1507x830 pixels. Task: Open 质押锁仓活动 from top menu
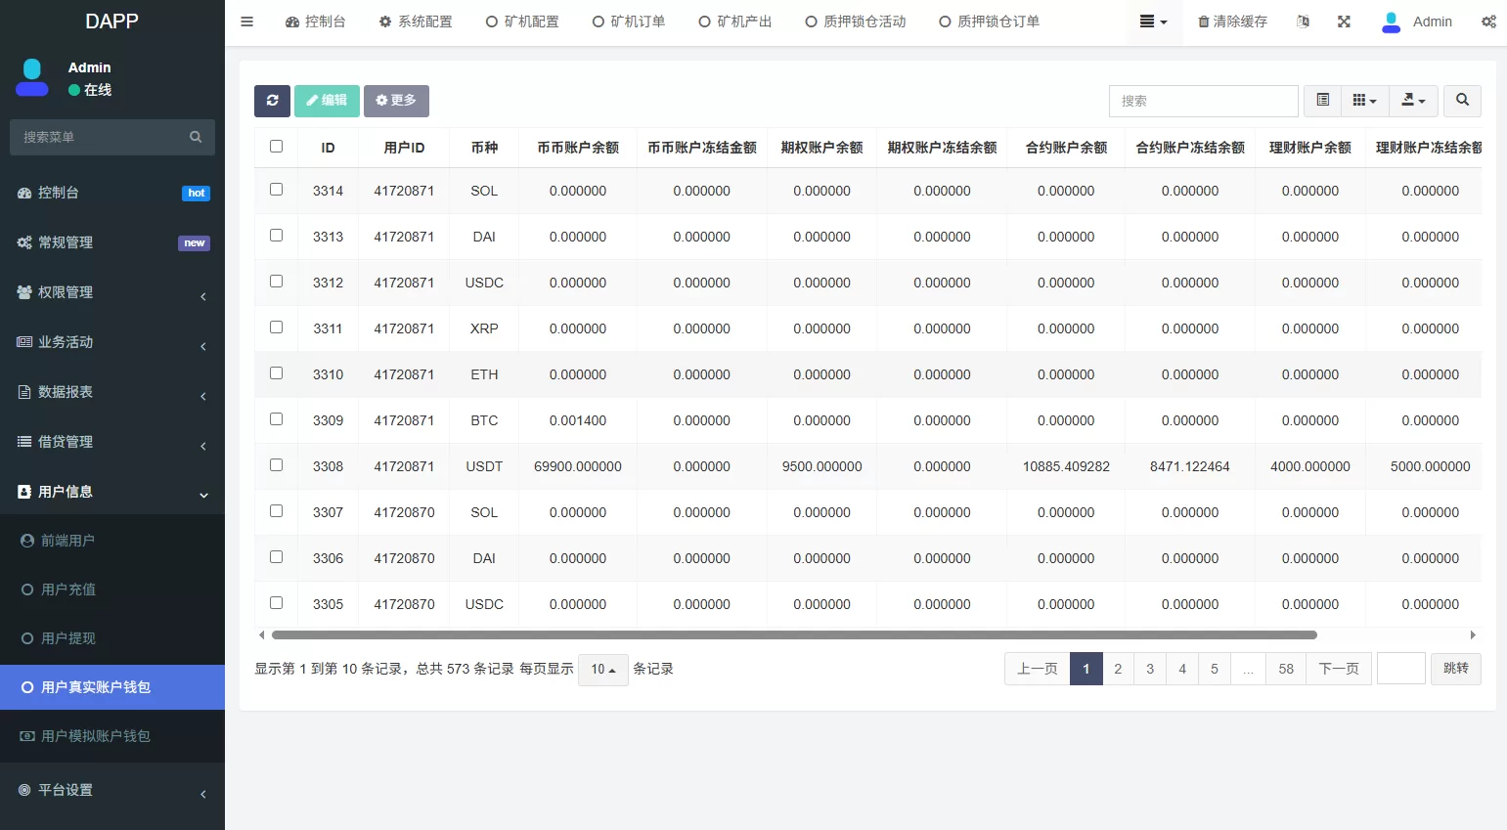(856, 21)
